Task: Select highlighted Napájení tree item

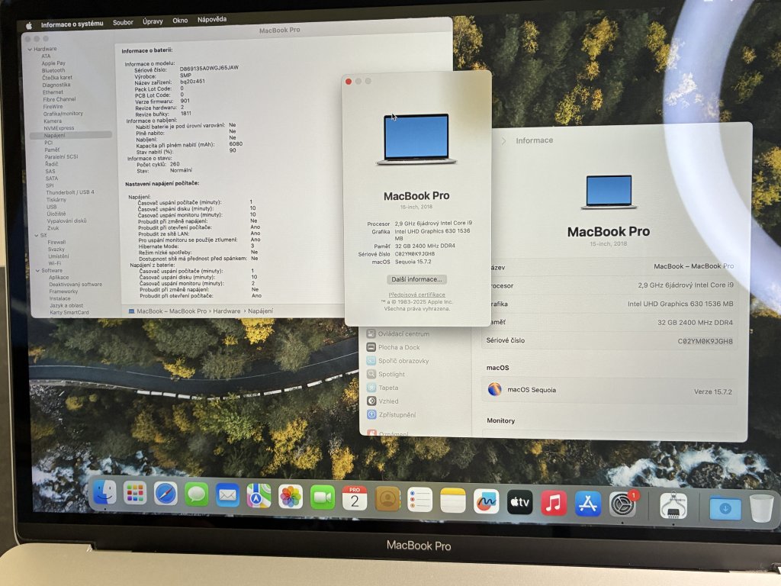Action: click(x=71, y=135)
